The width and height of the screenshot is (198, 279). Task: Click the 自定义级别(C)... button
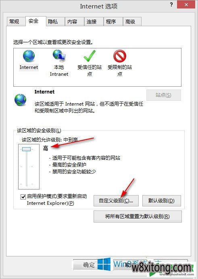click(116, 201)
